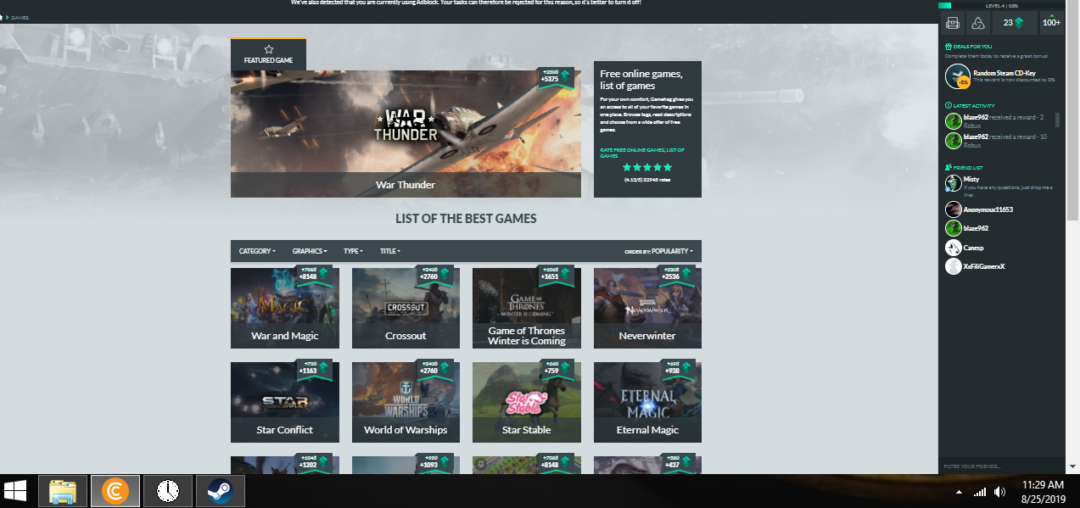Image resolution: width=1080 pixels, height=508 pixels.
Task: Open the Star Stable game card
Action: click(527, 402)
